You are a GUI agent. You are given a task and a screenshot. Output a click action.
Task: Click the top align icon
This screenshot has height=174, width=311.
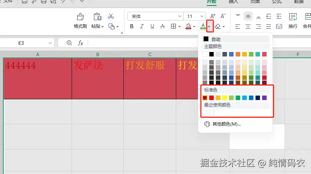point(238,16)
